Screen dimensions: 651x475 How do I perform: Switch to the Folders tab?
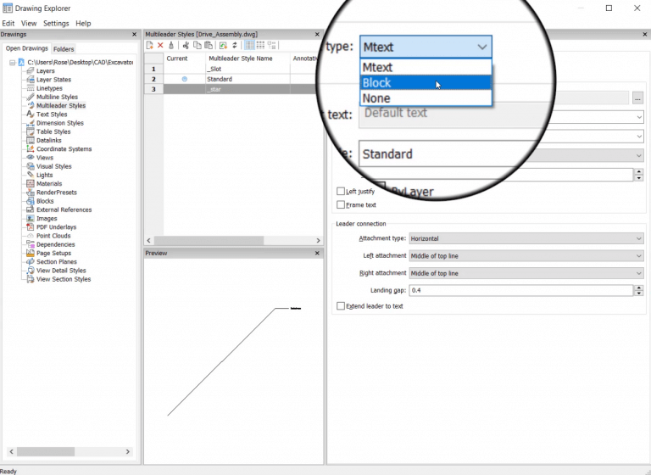click(64, 49)
